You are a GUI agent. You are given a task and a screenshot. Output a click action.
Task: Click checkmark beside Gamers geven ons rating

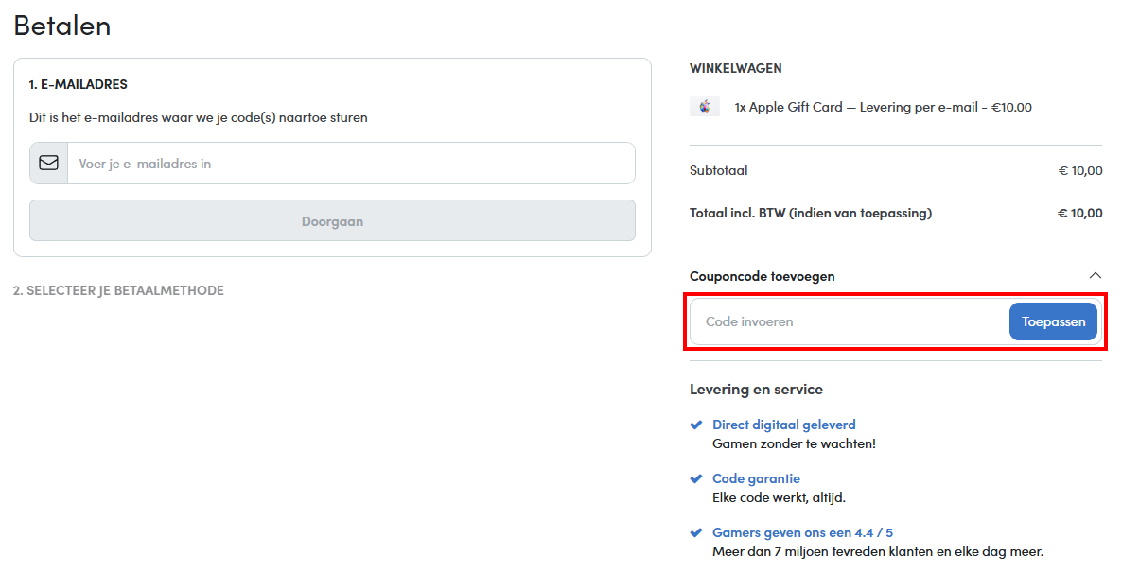point(697,532)
